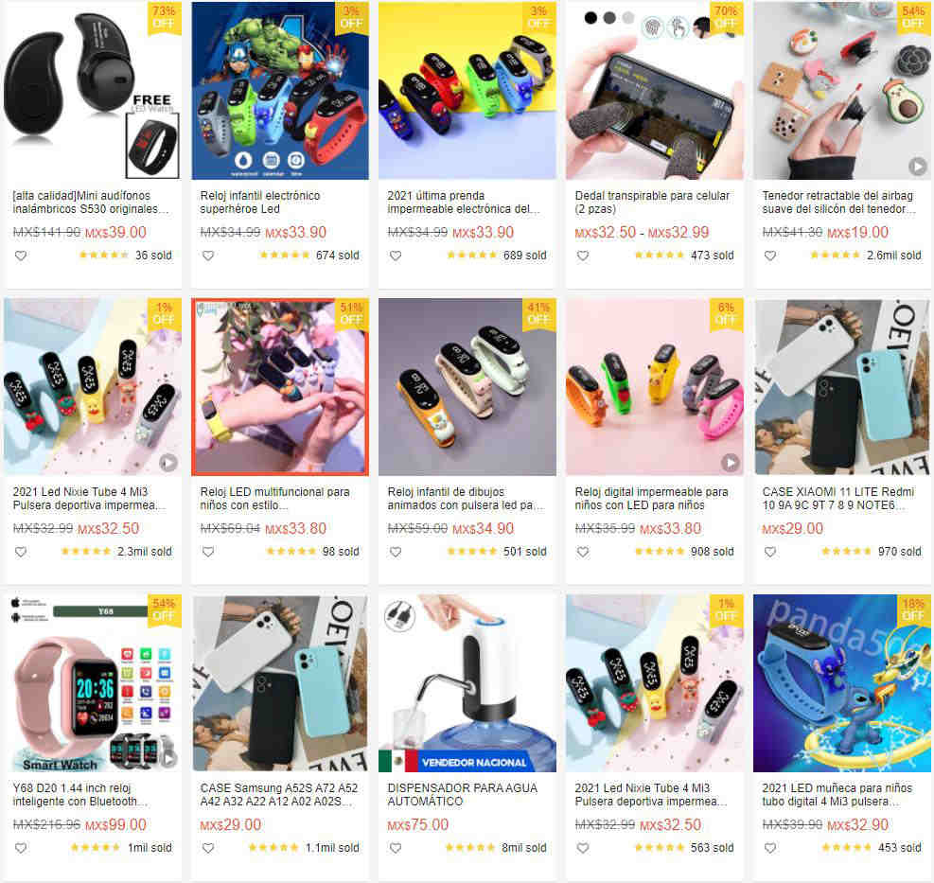Open the water dispenser product image
This screenshot has height=883, width=934.
[467, 682]
